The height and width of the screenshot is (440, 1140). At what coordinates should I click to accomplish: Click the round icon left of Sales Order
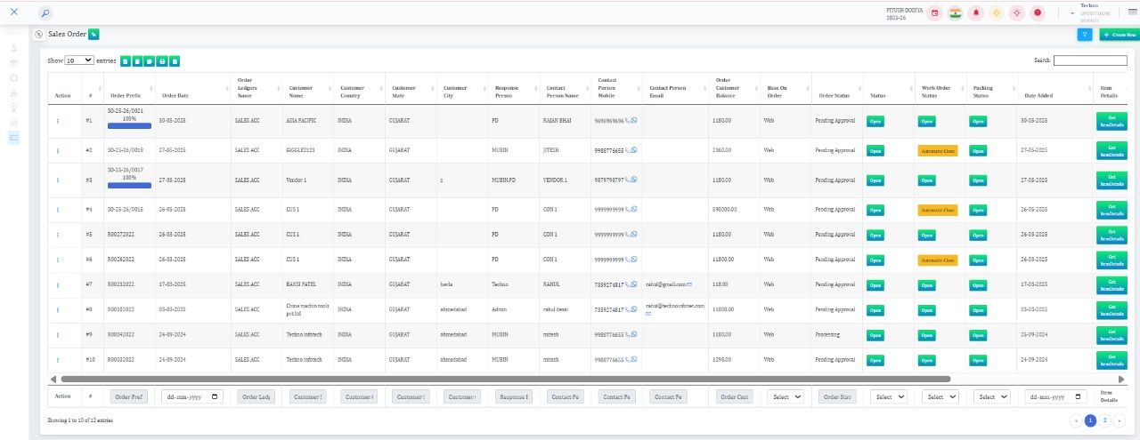click(x=38, y=34)
